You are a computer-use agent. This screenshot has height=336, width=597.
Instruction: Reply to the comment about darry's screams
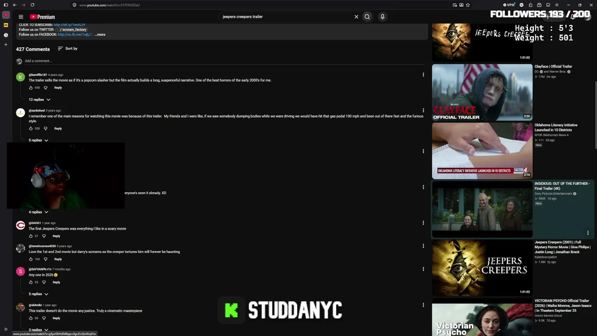point(58,259)
